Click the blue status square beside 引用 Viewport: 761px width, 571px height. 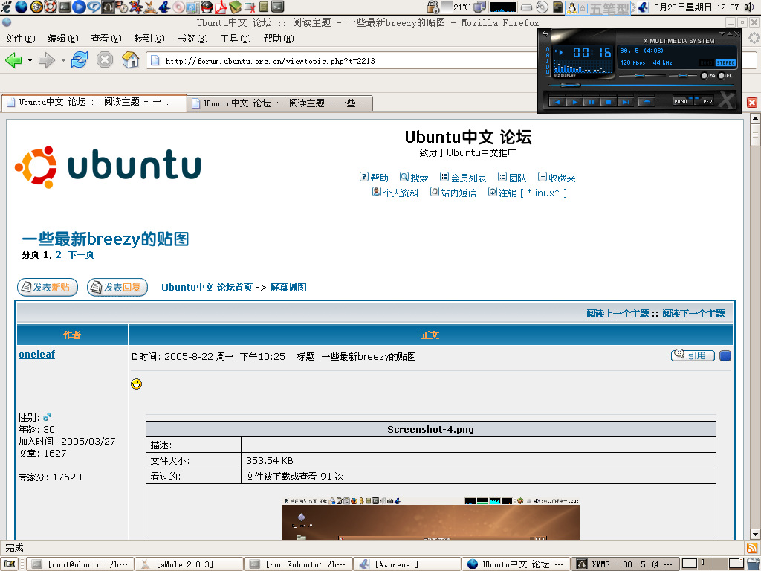pos(725,356)
